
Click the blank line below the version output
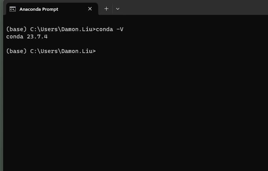coord(77,44)
